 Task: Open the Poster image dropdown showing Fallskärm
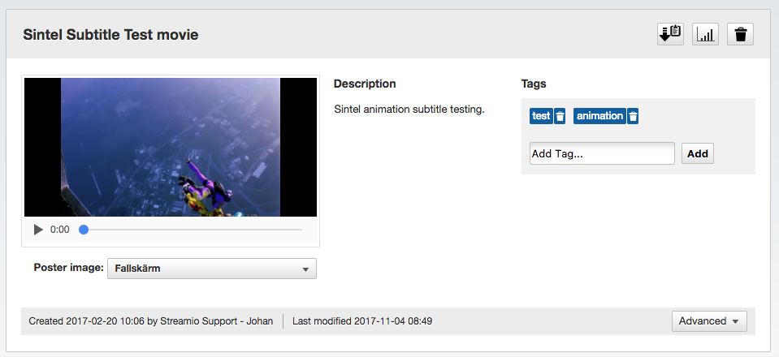coord(212,269)
